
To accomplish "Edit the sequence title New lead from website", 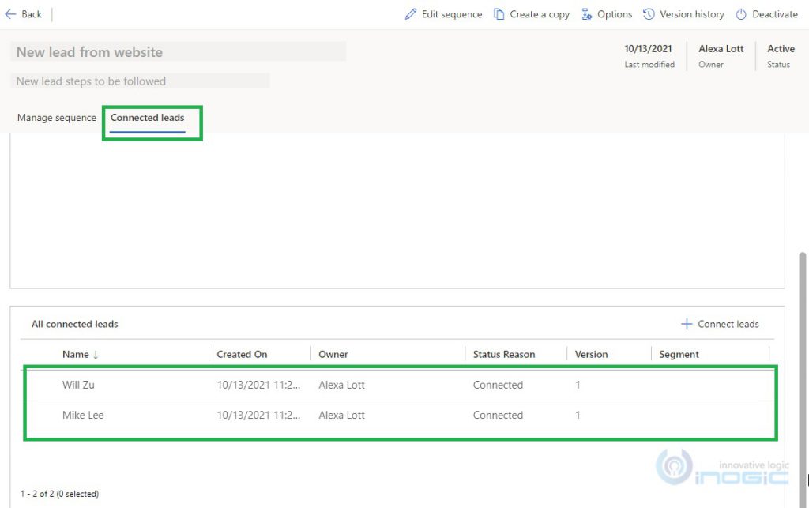I will pos(89,51).
